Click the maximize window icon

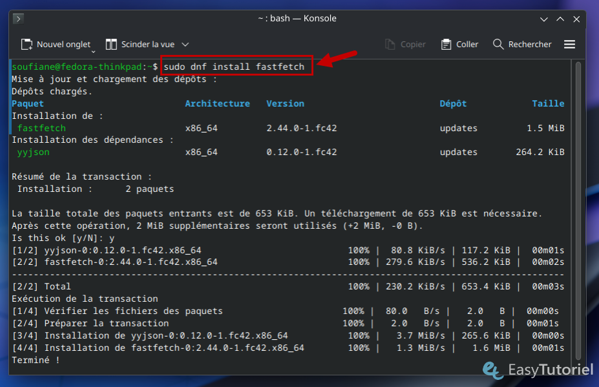pos(560,19)
